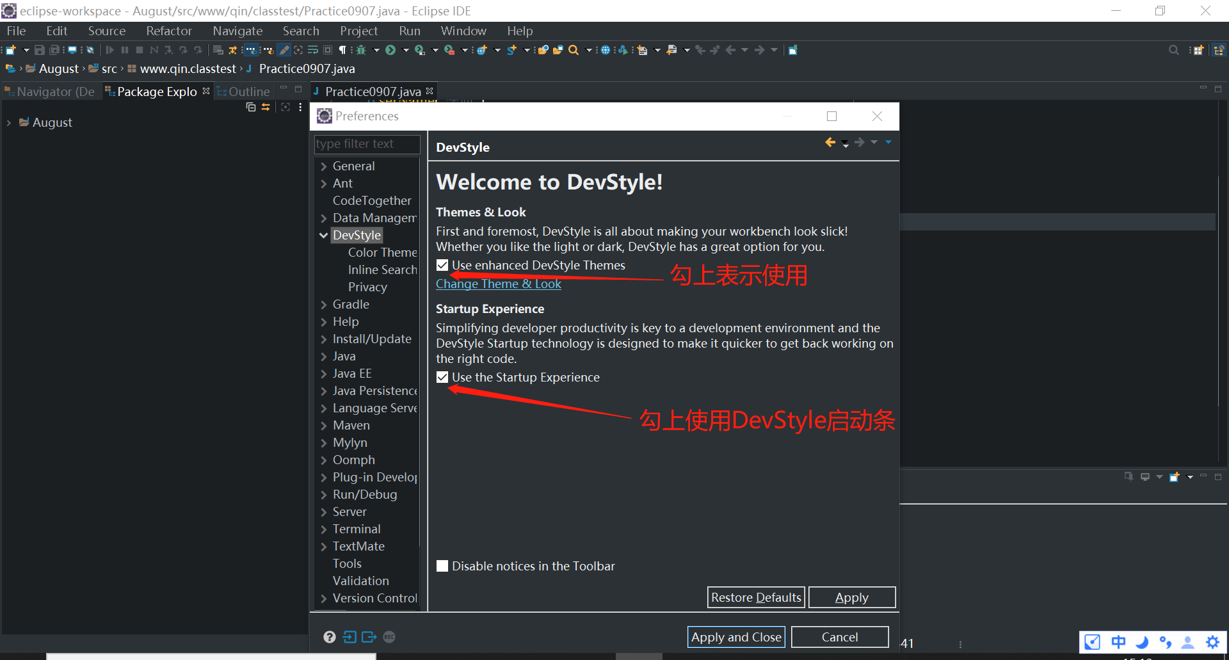This screenshot has width=1229, height=660.
Task: Expand the Maven preferences node
Action: pos(324,426)
